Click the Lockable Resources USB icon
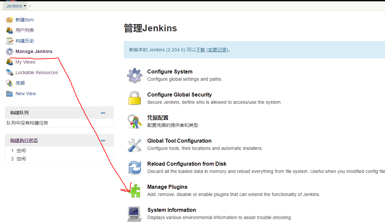385x223 pixels. click(x=9, y=72)
